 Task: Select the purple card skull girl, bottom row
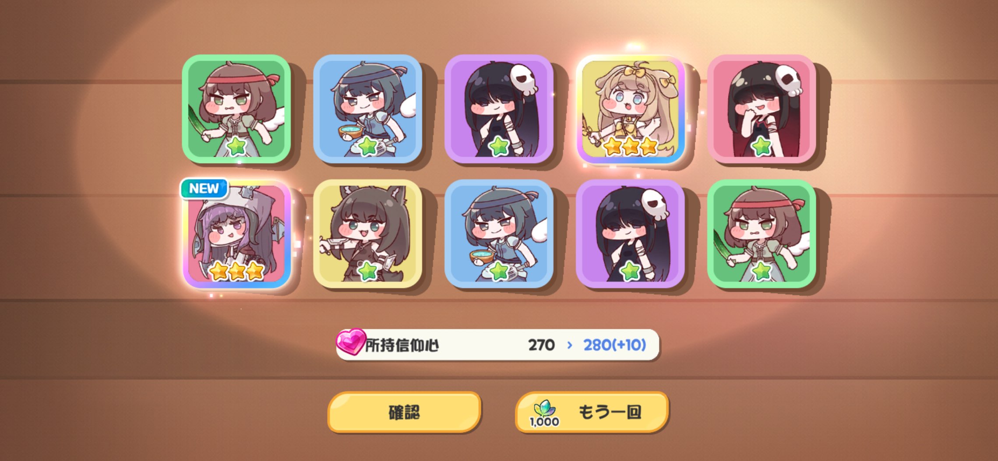(x=631, y=234)
